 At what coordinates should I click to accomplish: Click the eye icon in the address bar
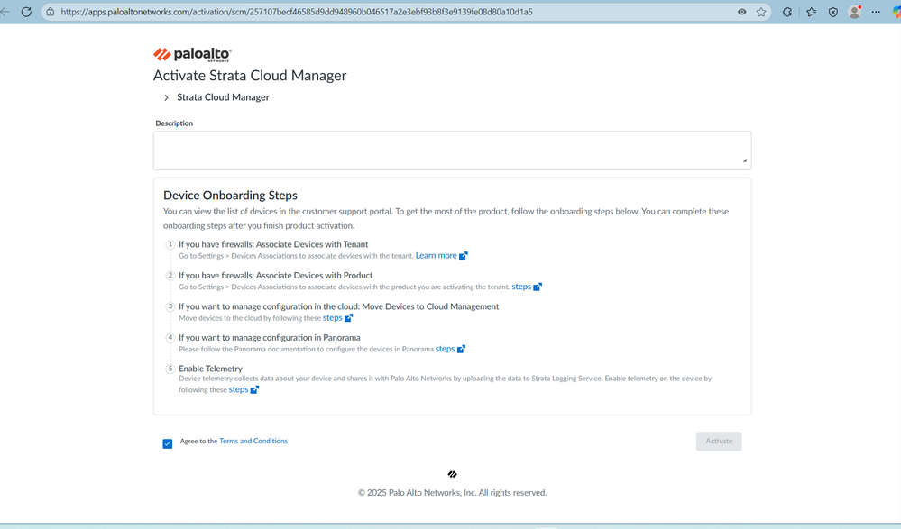click(742, 12)
